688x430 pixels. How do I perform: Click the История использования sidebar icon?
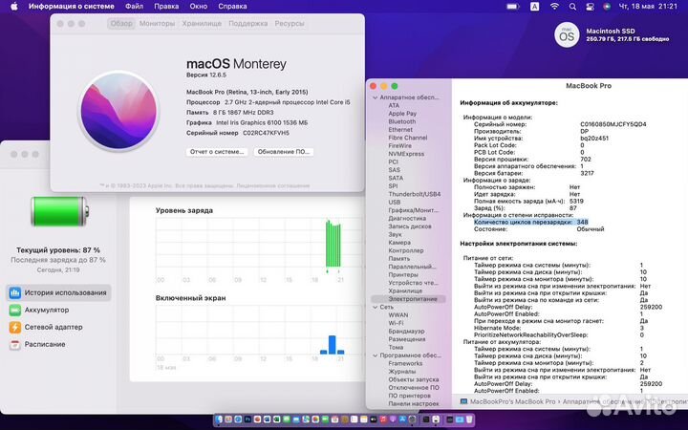pos(15,292)
